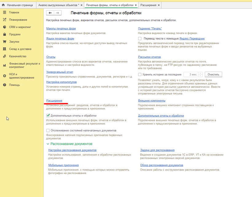Click the Закупки cart icon

click(x=5, y=42)
